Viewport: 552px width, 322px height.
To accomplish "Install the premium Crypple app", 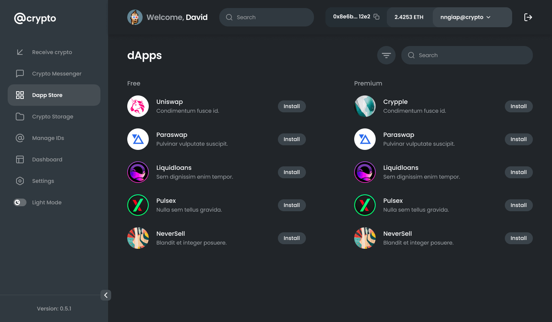I will (x=519, y=106).
